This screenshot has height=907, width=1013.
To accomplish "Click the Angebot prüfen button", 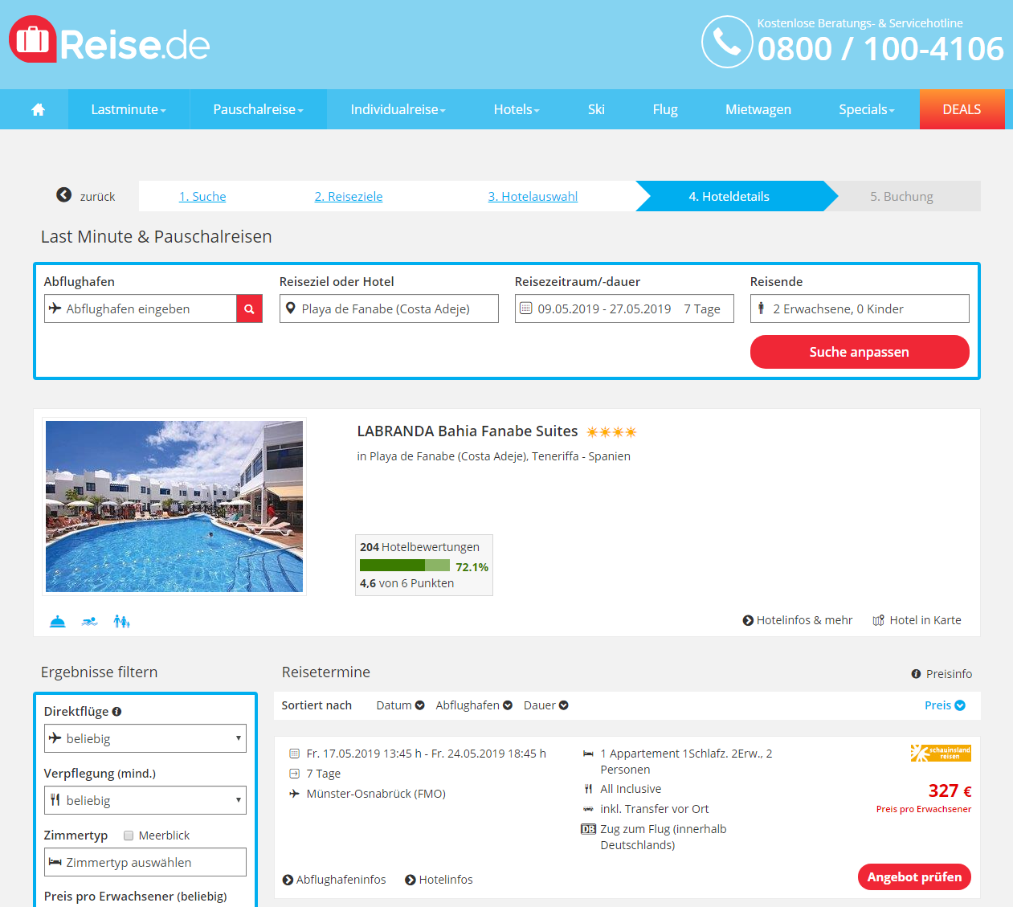I will [914, 877].
